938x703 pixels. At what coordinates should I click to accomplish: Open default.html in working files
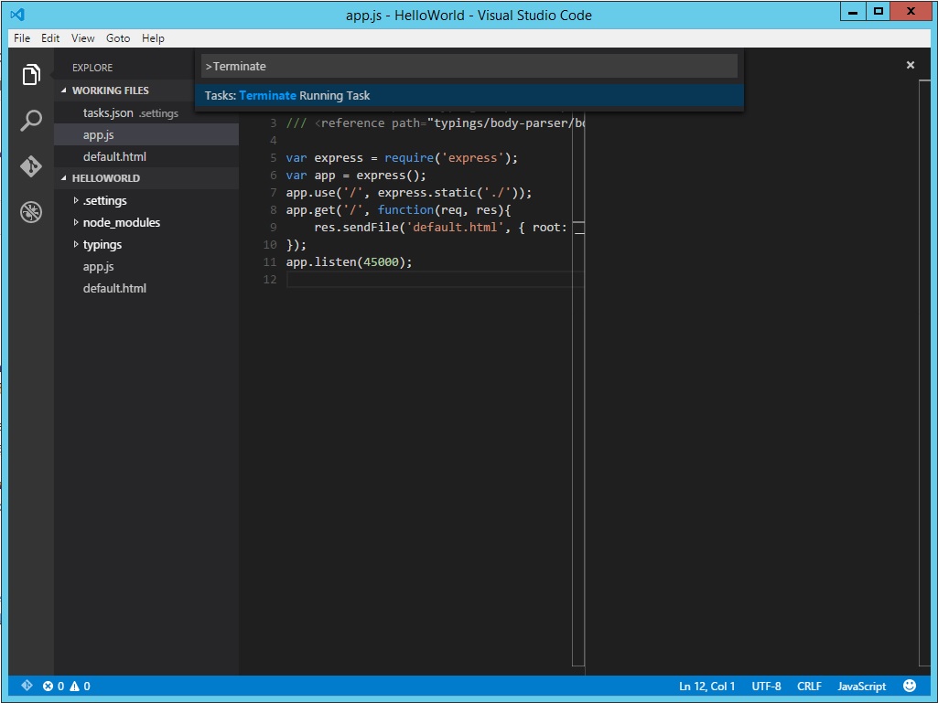[x=146, y=156]
